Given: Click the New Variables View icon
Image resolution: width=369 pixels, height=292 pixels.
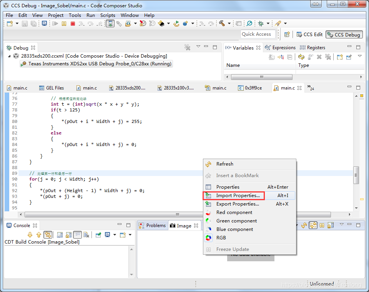Looking at the screenshot, I should [339, 57].
